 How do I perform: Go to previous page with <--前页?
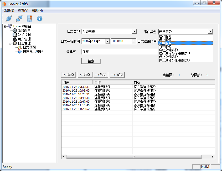(85, 75)
